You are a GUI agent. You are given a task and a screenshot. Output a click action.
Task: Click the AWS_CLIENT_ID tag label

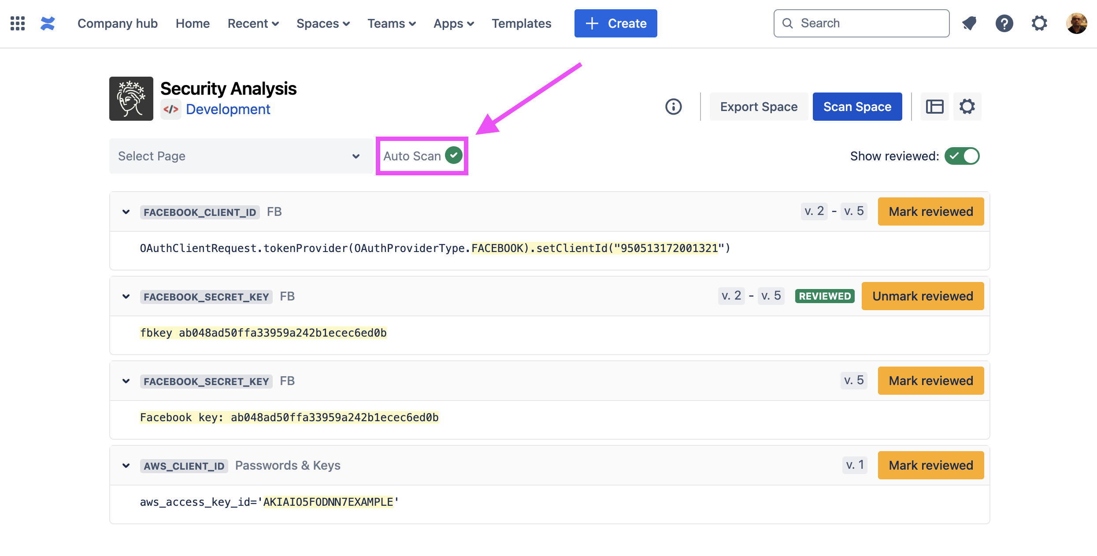pos(184,466)
